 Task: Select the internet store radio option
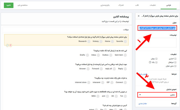click(89, 82)
